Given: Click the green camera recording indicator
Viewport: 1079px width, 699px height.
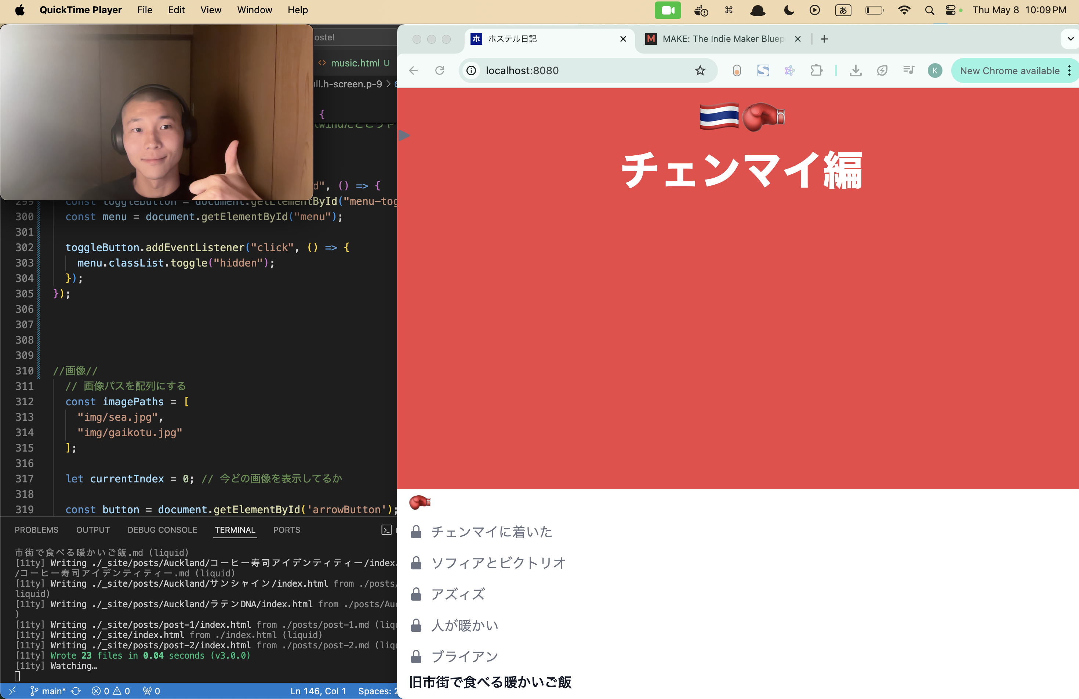Looking at the screenshot, I should 667,10.
